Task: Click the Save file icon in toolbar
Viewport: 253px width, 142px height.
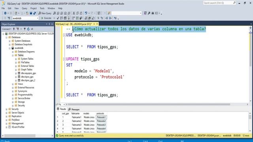Action: coord(31,13)
